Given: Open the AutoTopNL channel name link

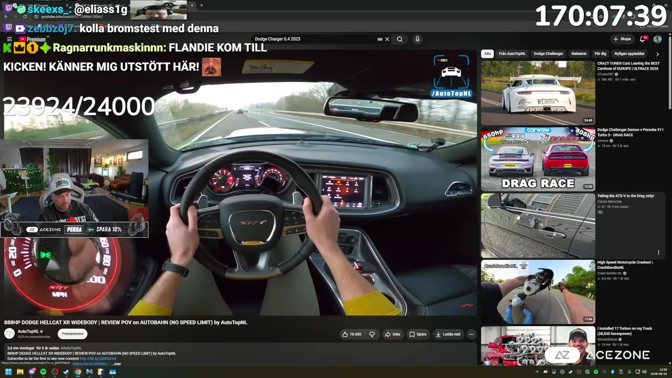Looking at the screenshot, I should (x=28, y=332).
